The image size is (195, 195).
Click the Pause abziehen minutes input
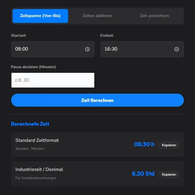[53, 80]
